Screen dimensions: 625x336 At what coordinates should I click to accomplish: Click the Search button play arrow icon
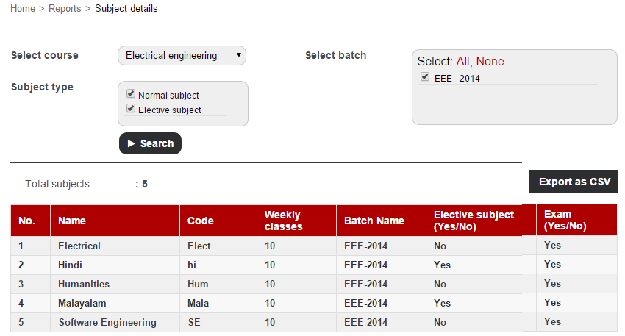click(131, 143)
